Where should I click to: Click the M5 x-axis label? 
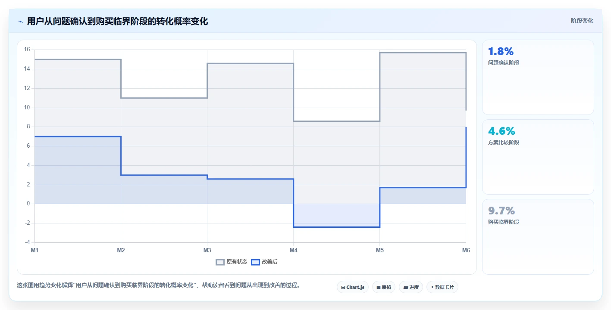pos(379,250)
